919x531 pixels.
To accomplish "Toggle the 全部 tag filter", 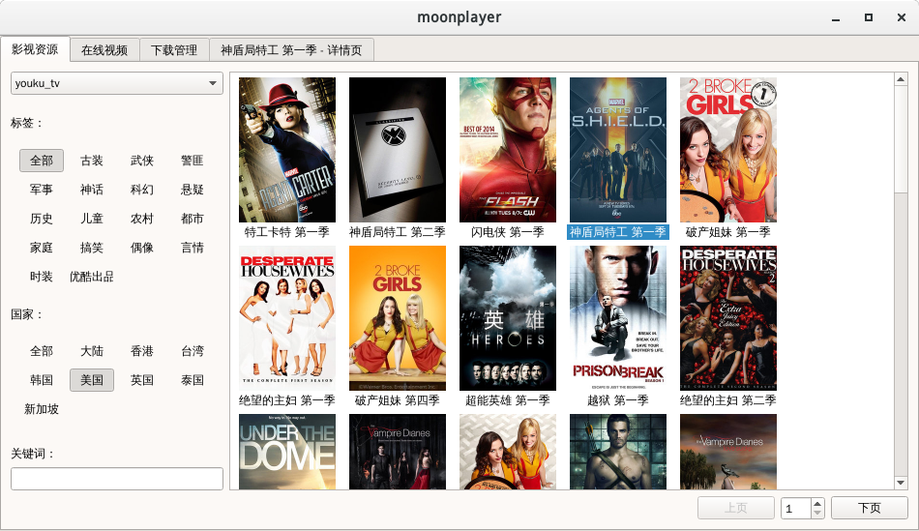I will [x=42, y=161].
